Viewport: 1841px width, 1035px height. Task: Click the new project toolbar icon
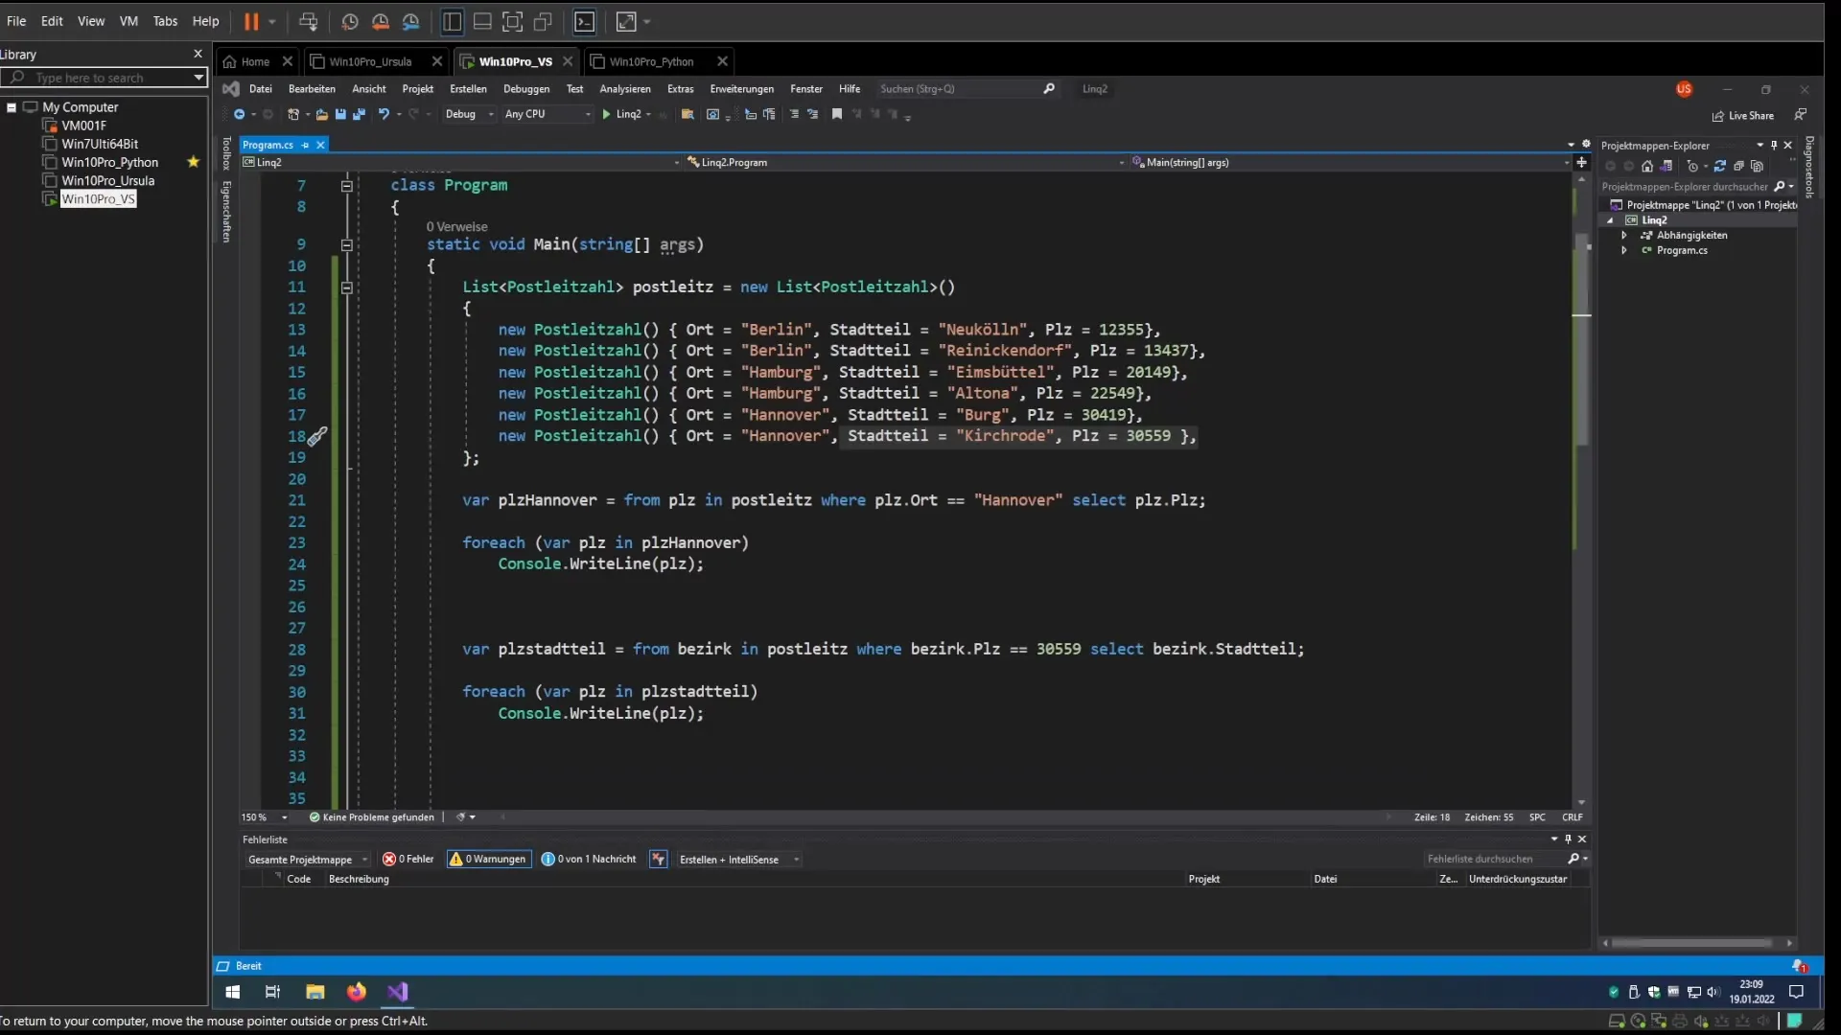(x=293, y=114)
